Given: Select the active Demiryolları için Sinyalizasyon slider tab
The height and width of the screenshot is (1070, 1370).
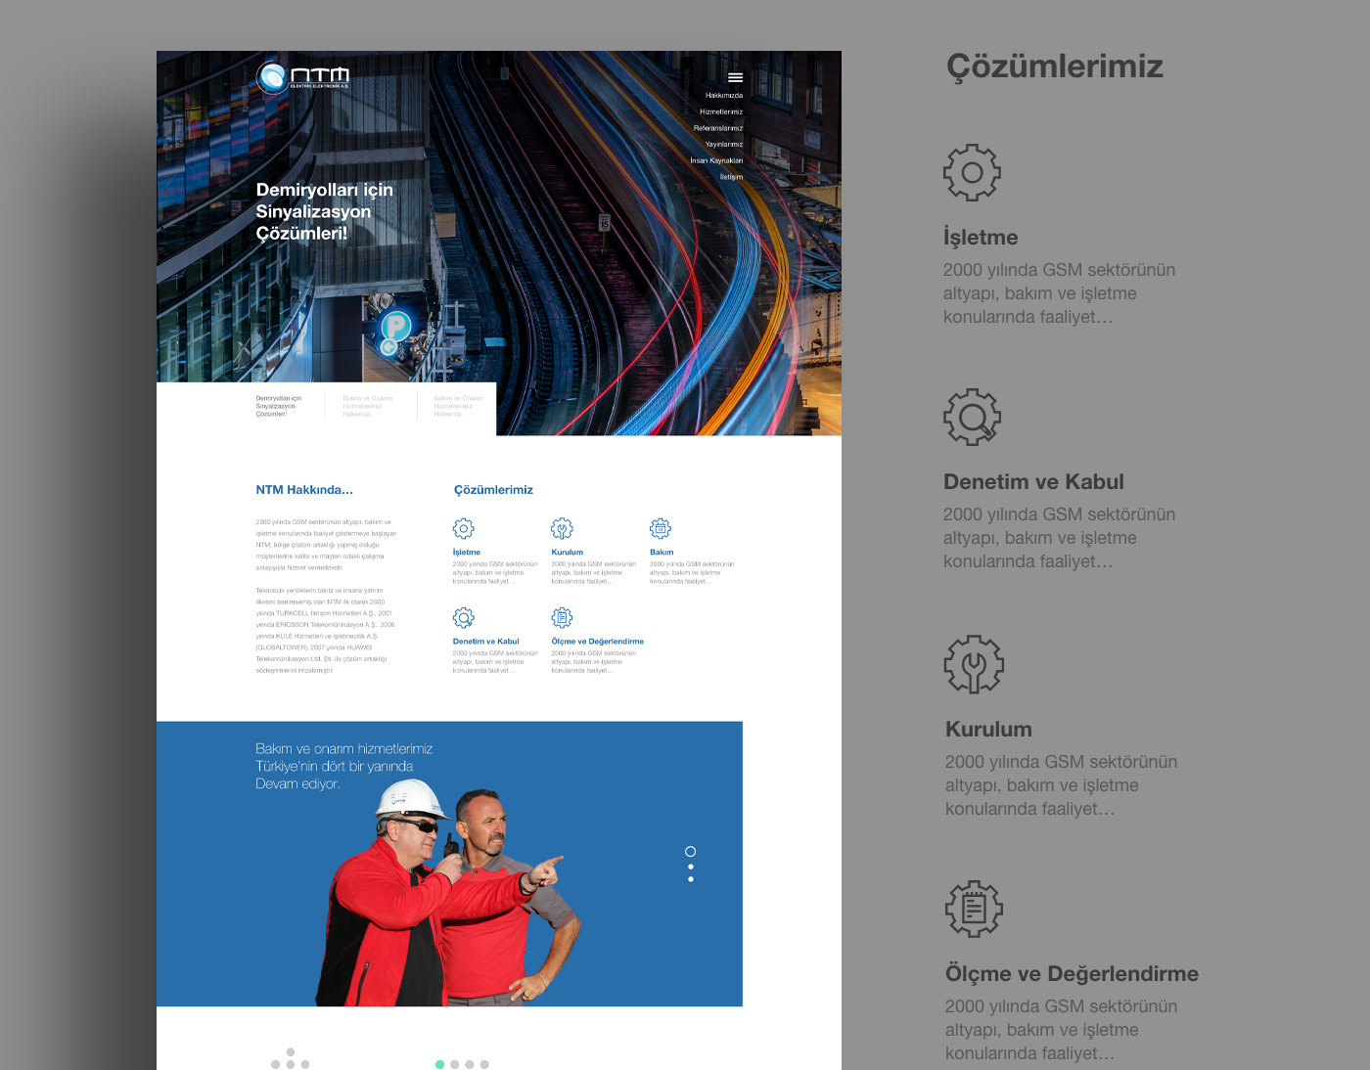Looking at the screenshot, I should click(279, 406).
